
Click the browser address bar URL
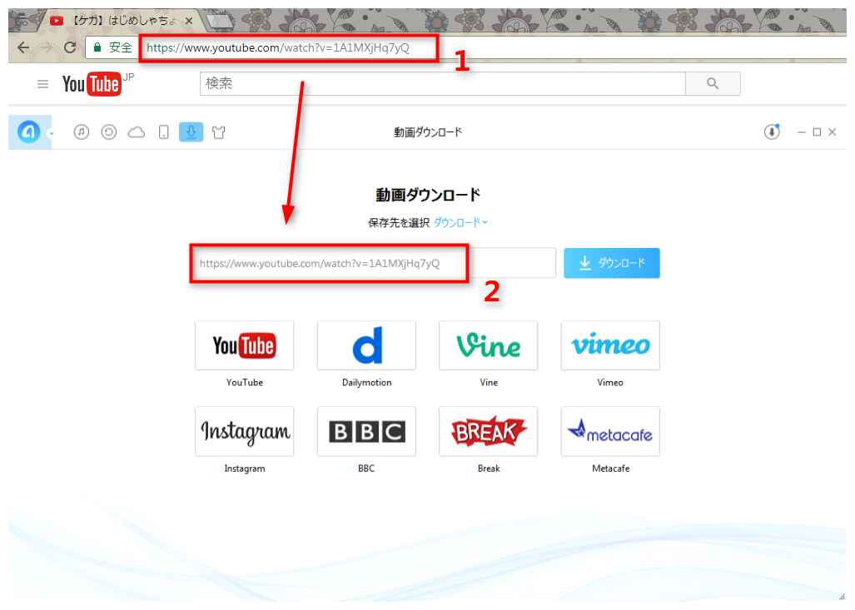point(277,48)
